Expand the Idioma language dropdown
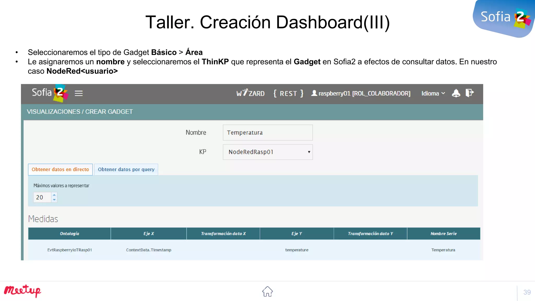 pyautogui.click(x=433, y=93)
